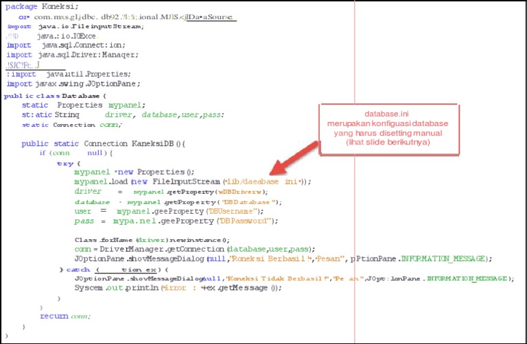Click the KoneksiDB() method signature
Image resolution: width=527 pixels, height=344 pixels.
point(104,144)
